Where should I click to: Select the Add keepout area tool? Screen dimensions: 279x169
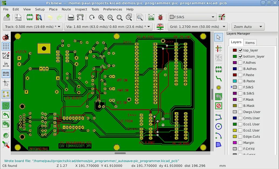219,106
